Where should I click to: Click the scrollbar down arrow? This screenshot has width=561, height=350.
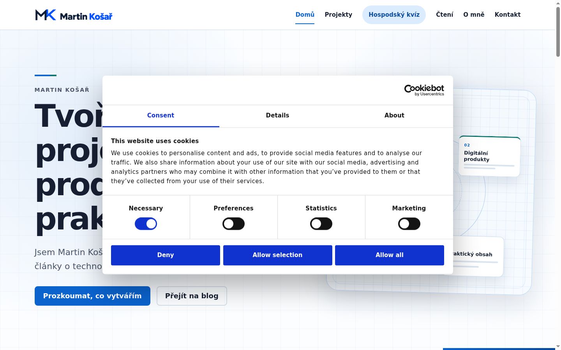click(x=558, y=346)
